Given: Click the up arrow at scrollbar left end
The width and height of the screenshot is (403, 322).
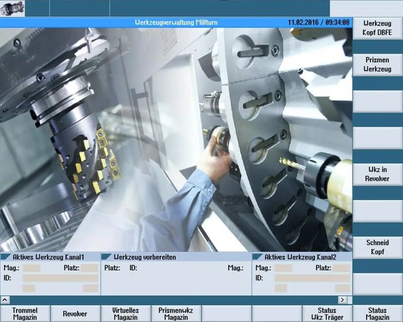Looking at the screenshot, I should coord(5,300).
